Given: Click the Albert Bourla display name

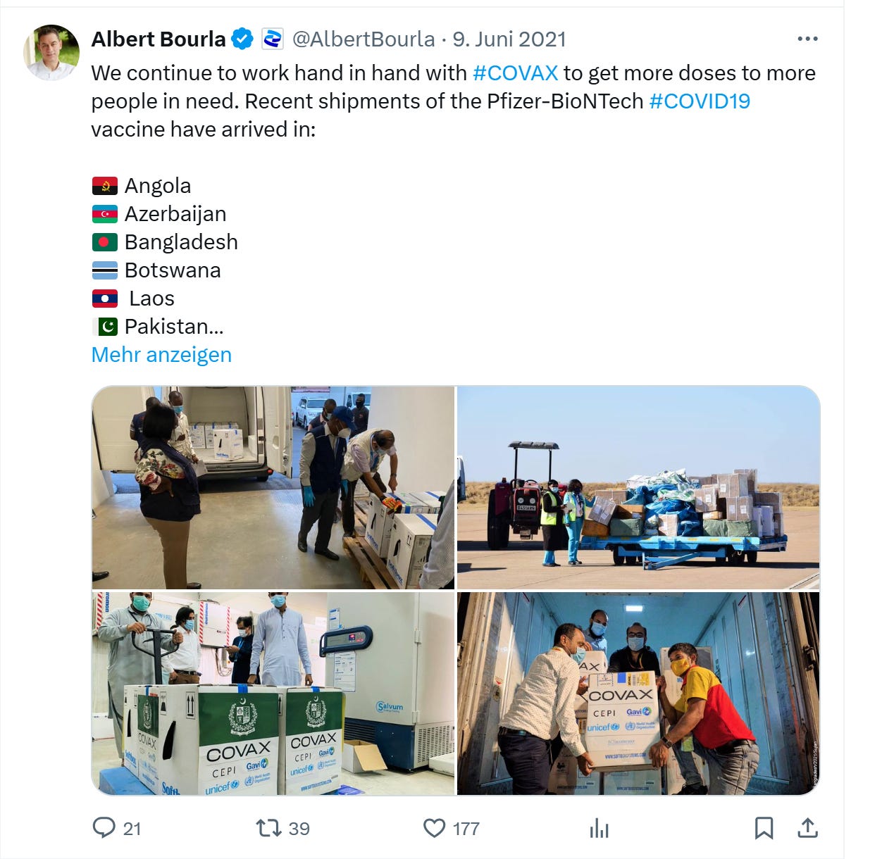Looking at the screenshot, I should click(159, 39).
